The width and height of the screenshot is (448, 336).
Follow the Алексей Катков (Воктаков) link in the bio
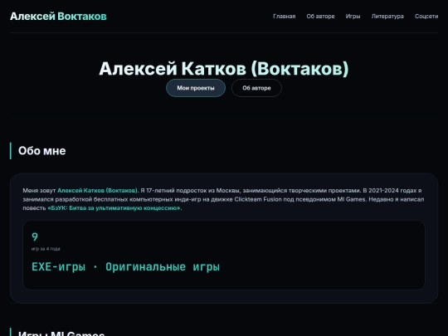pyautogui.click(x=97, y=191)
